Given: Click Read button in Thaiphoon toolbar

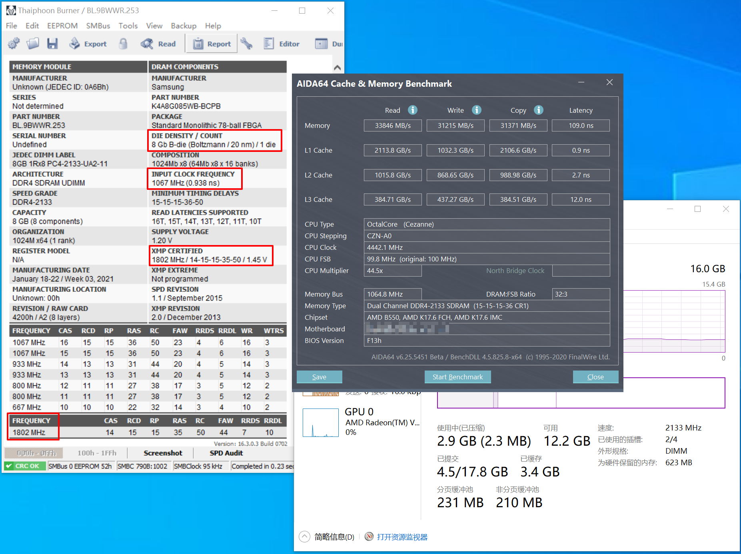Looking at the screenshot, I should pyautogui.click(x=158, y=44).
